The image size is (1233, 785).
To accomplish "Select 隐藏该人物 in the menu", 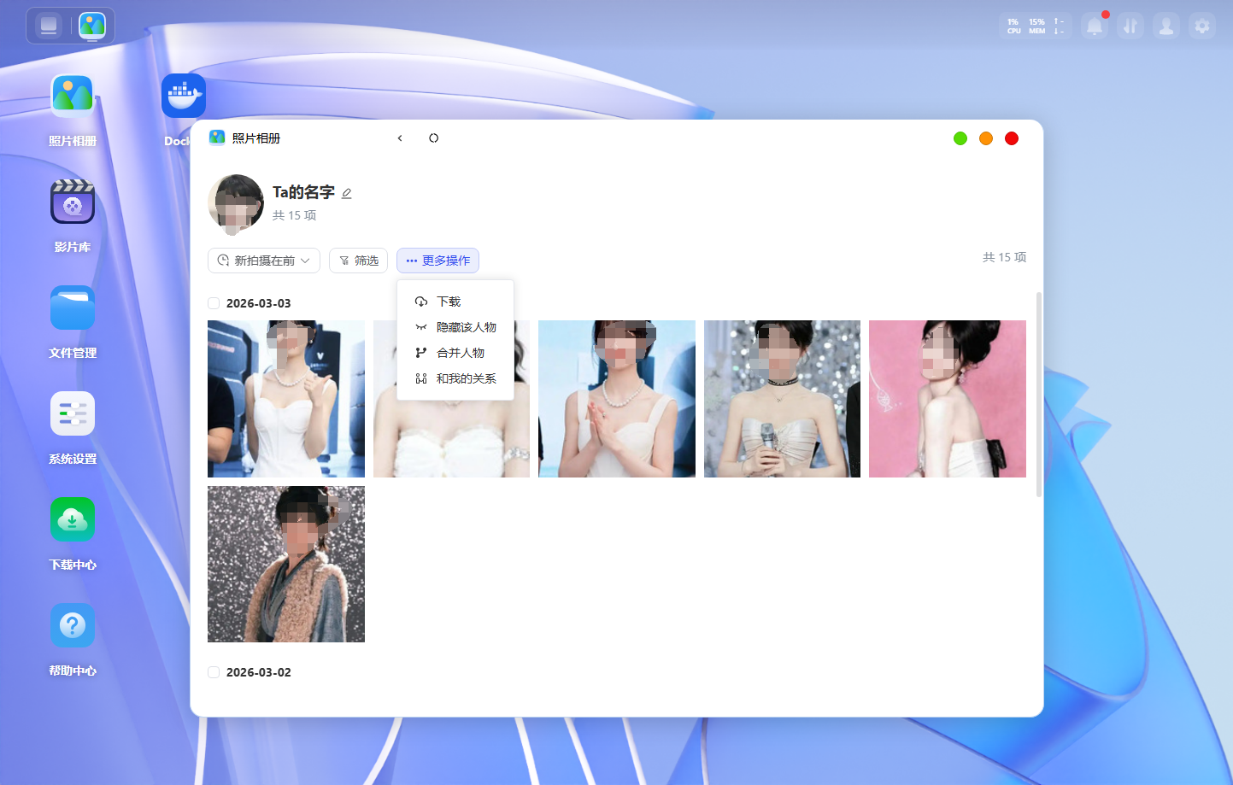I will [x=455, y=327].
